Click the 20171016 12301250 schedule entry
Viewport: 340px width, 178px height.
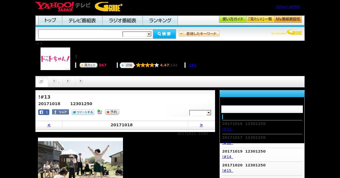(244, 124)
